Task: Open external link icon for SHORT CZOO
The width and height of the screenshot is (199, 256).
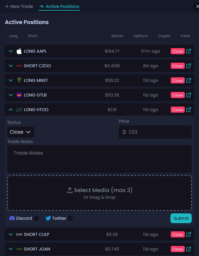Action: [189, 66]
